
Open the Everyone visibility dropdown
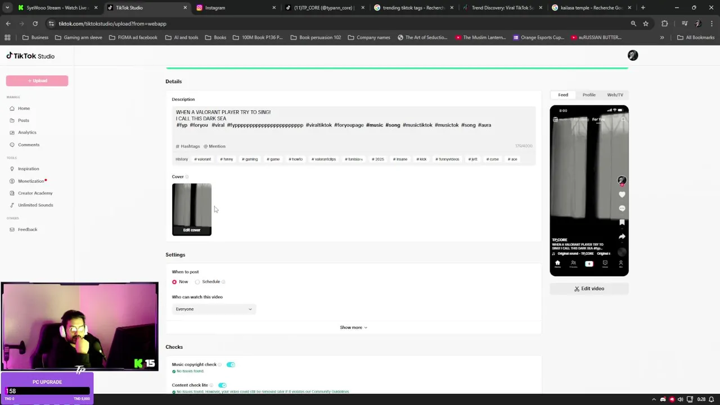click(214, 309)
